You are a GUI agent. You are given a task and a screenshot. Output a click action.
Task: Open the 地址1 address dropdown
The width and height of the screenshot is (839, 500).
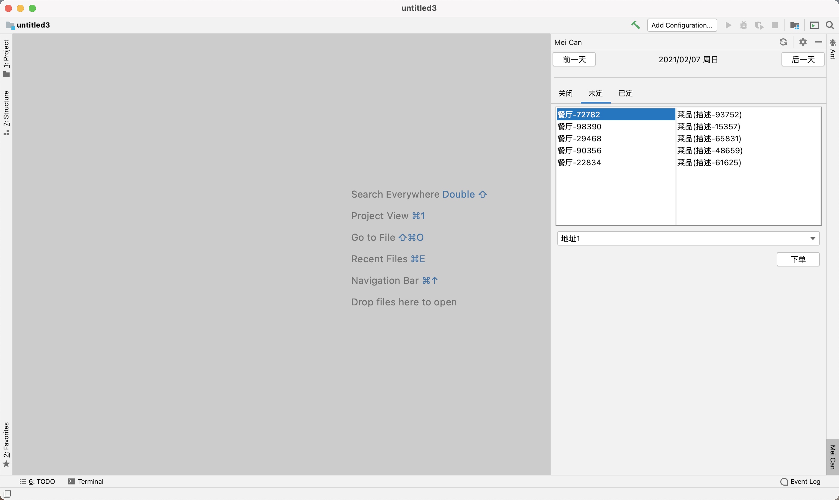[688, 238]
